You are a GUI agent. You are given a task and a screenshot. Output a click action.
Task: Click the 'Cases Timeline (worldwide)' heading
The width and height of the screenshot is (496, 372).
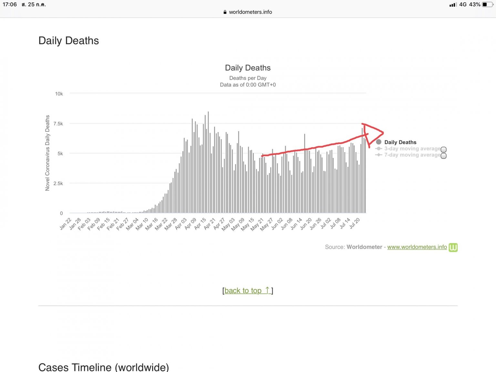104,367
